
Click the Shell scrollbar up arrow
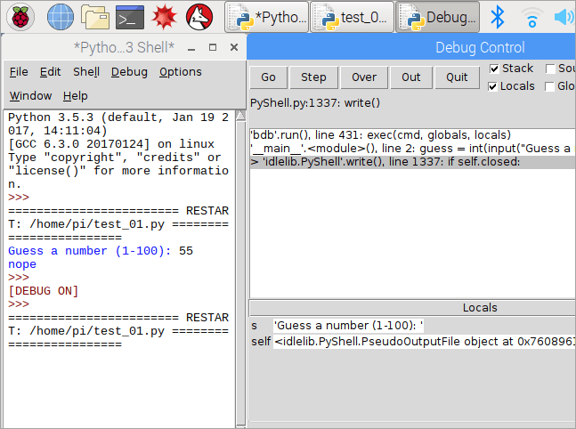pos(241,116)
